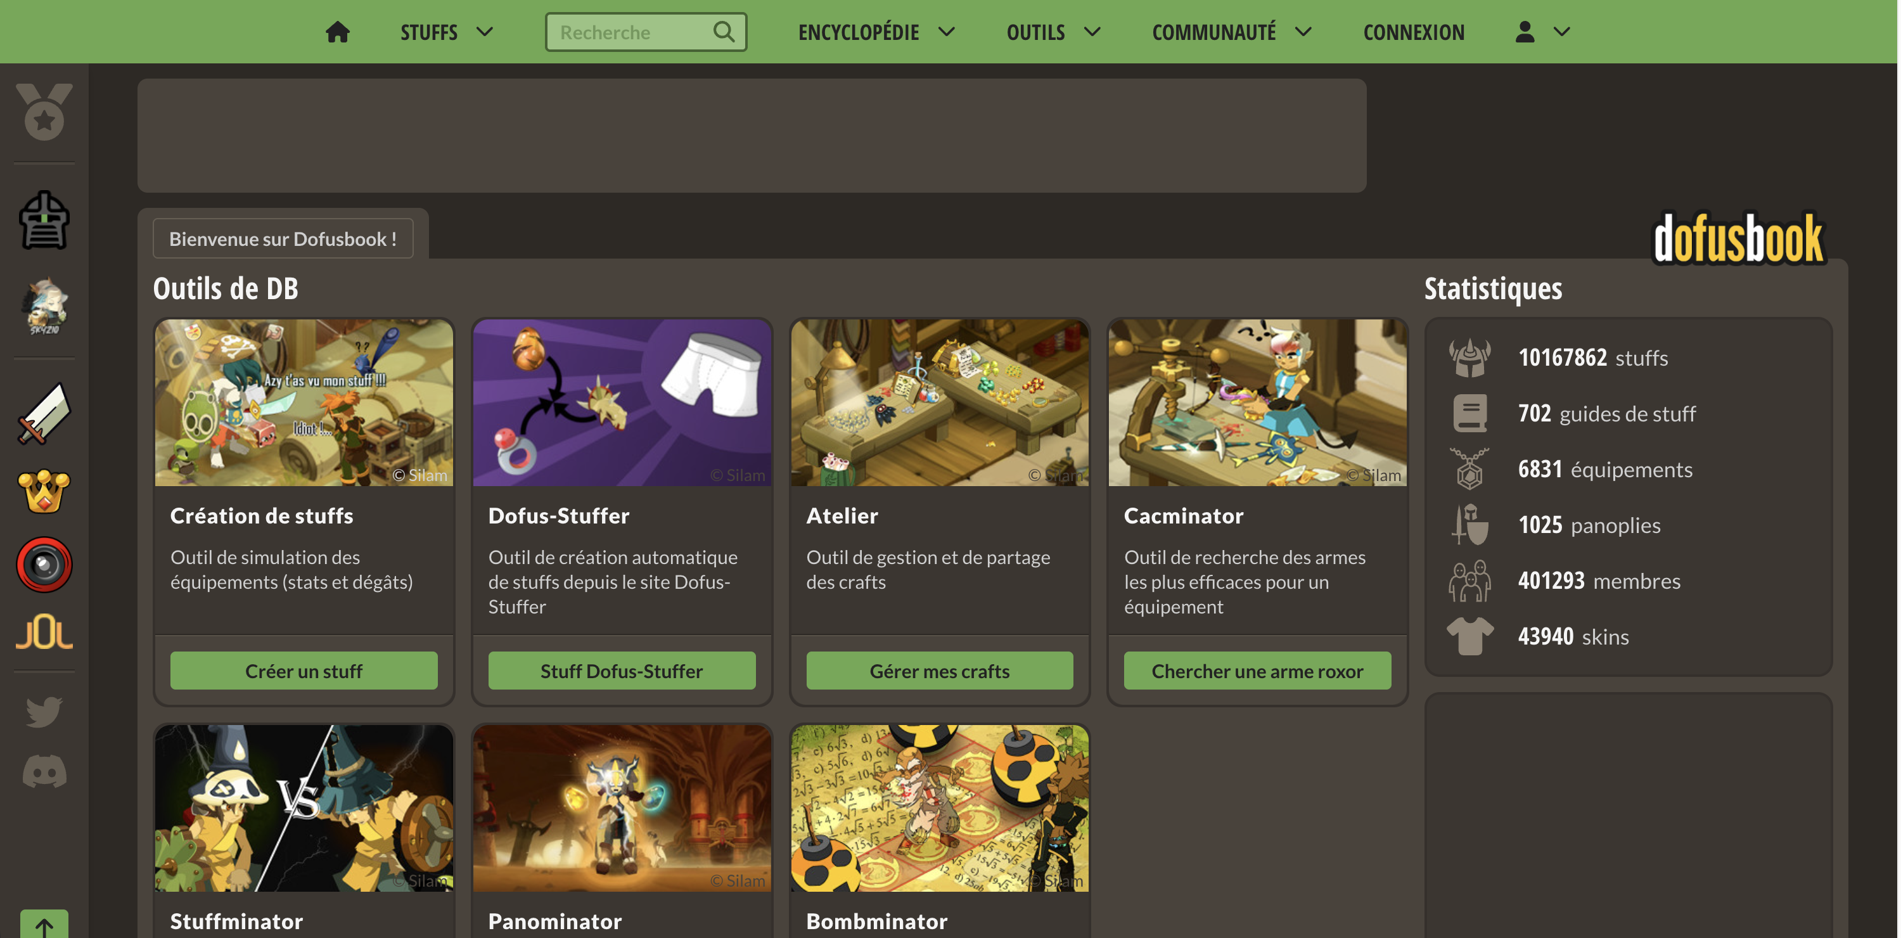Open the Skyzio character sidebar icon
Image resolution: width=1901 pixels, height=938 pixels.
pyautogui.click(x=44, y=305)
